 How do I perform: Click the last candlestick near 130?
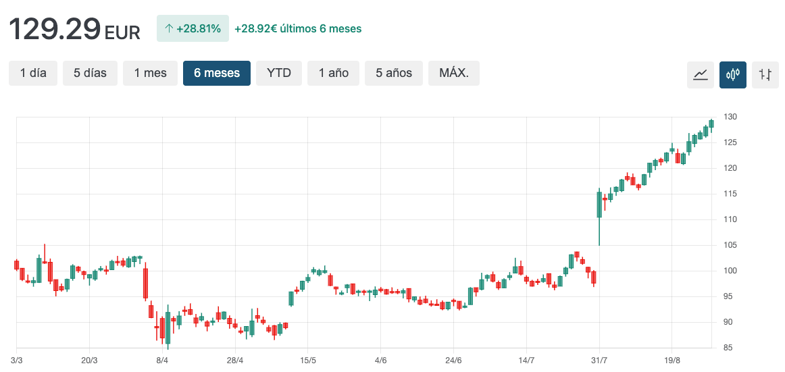point(711,124)
